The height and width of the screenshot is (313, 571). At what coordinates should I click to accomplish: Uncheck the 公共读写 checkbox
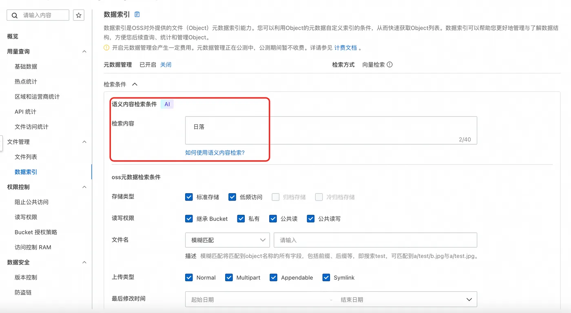tap(311, 218)
